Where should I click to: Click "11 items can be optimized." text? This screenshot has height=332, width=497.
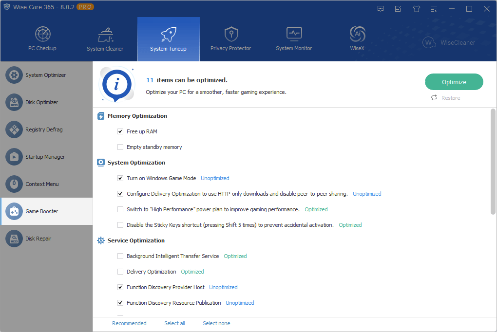coord(187,80)
